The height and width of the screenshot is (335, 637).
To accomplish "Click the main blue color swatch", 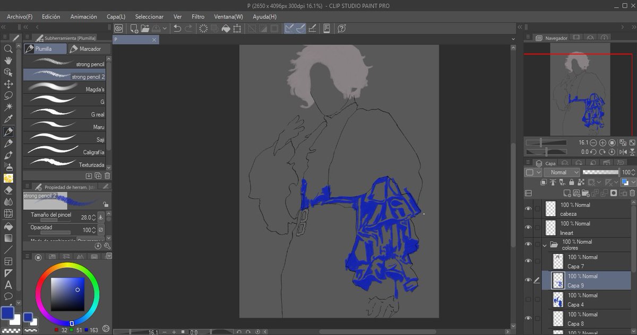I will coord(8,313).
